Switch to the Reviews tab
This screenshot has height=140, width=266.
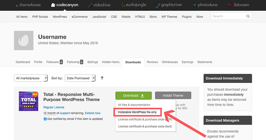(x=152, y=62)
